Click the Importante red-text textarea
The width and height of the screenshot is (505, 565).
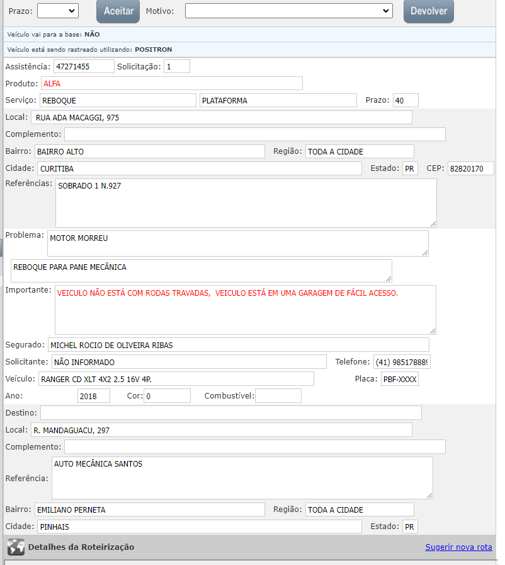click(245, 309)
